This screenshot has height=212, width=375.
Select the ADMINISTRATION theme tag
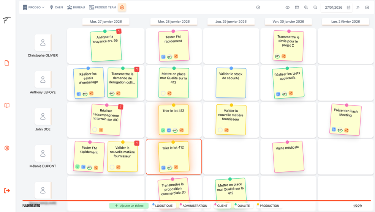pos(195,206)
